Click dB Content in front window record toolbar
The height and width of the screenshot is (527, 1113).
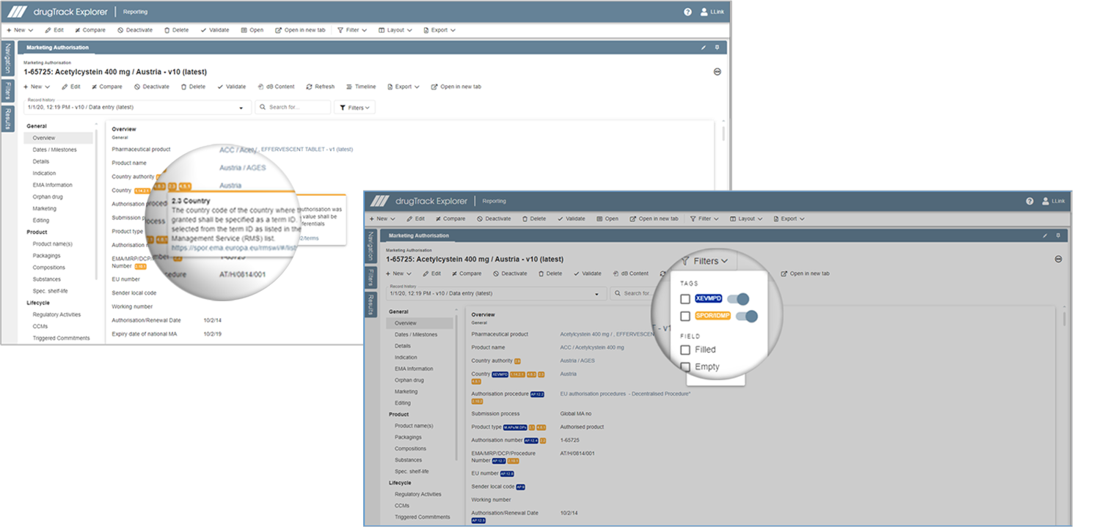tap(630, 273)
